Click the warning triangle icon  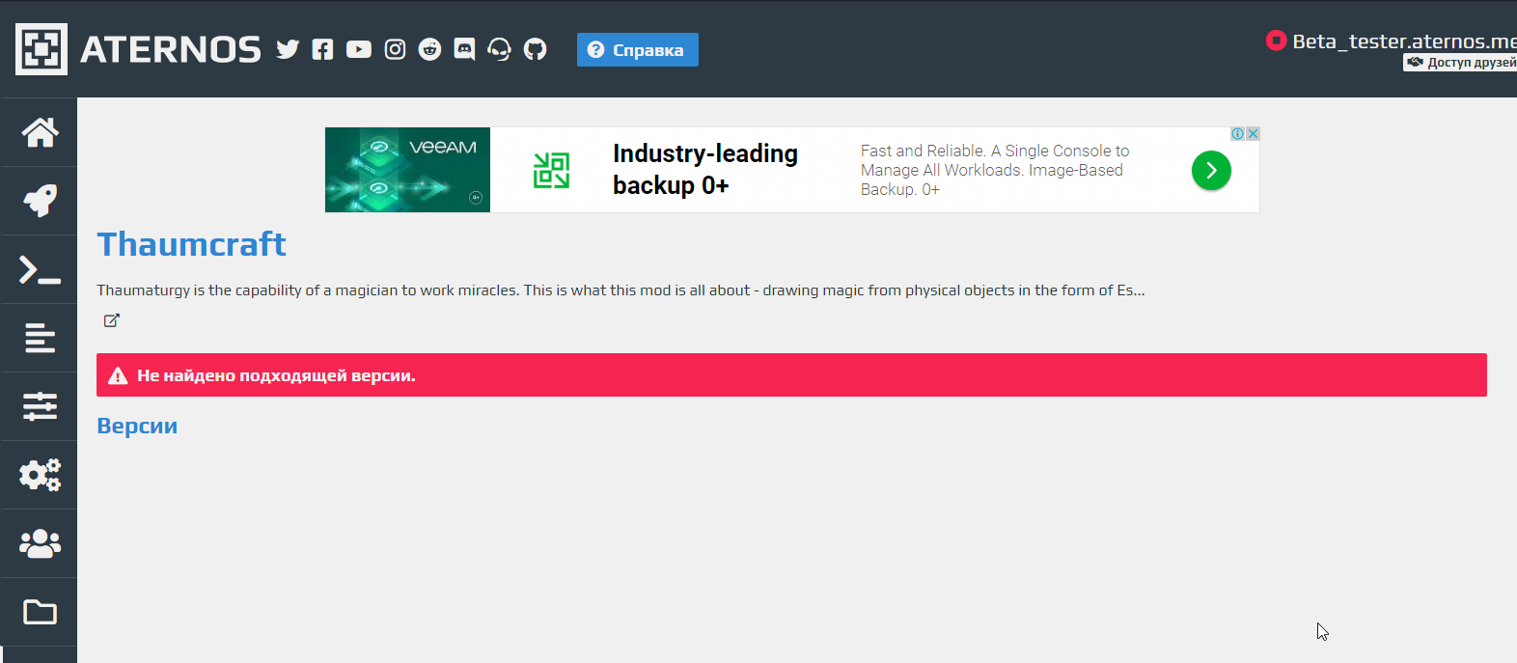(x=118, y=375)
